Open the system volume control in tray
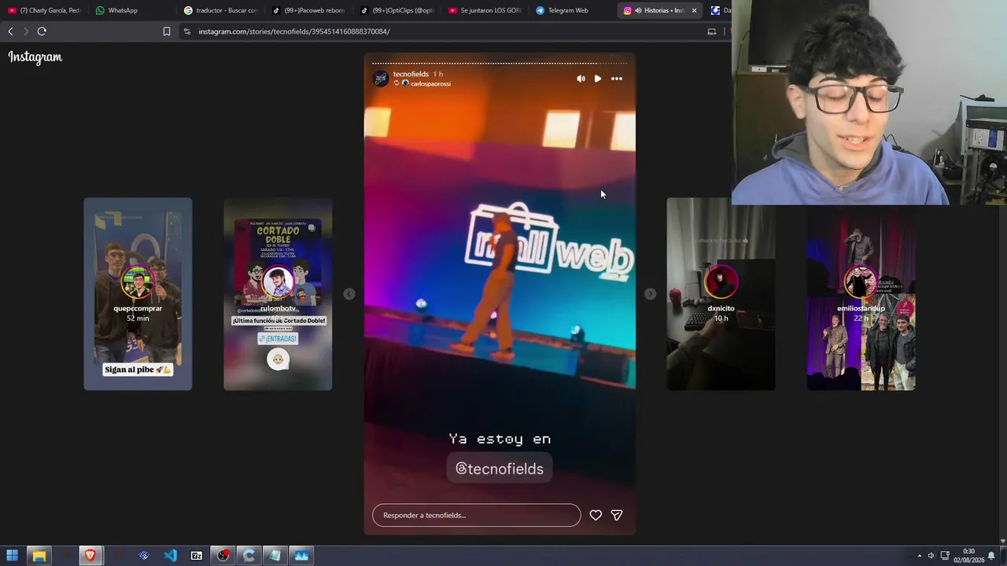This screenshot has height=566, width=1007. tap(931, 556)
